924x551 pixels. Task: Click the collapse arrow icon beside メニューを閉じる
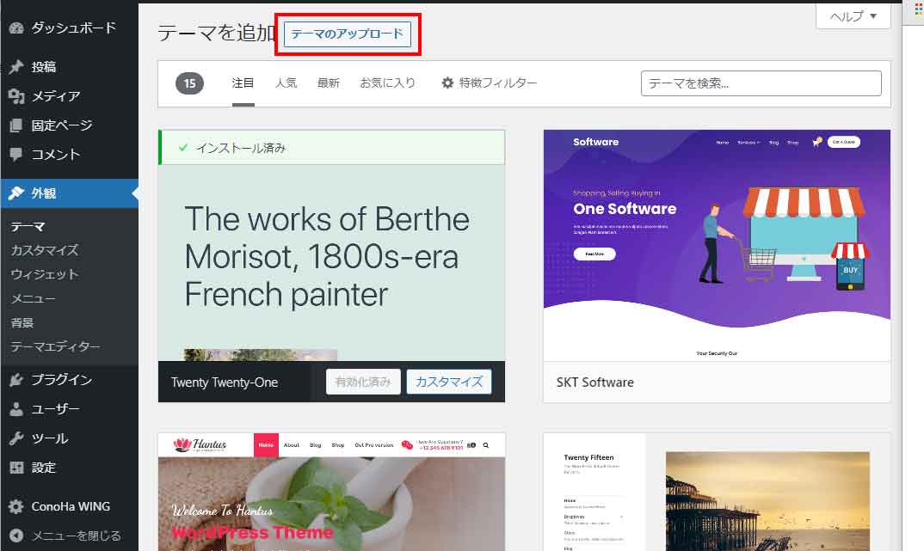[x=16, y=536]
